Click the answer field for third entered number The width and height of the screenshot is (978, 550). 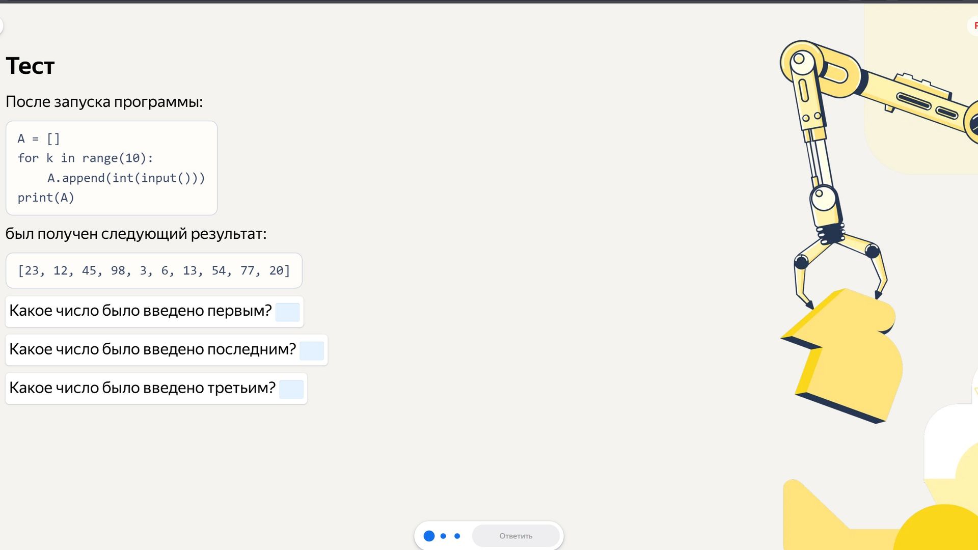click(x=291, y=389)
